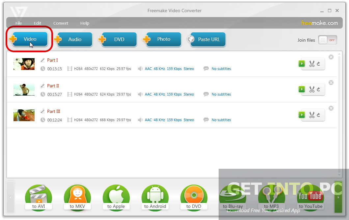Toggle the Join files switch

pyautogui.click(x=328, y=40)
